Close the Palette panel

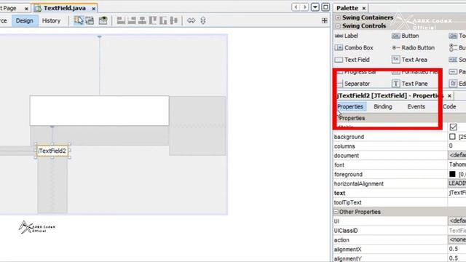(x=364, y=8)
